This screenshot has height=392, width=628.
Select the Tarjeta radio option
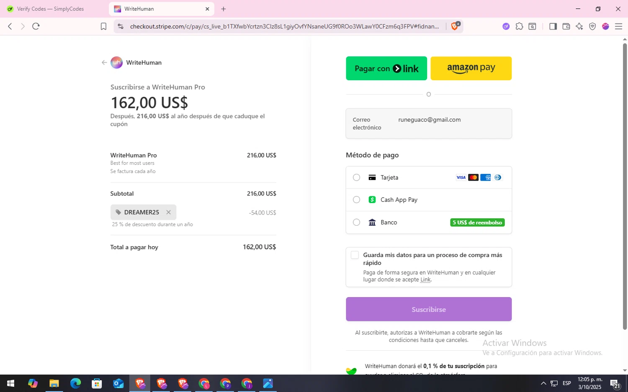[x=356, y=178]
